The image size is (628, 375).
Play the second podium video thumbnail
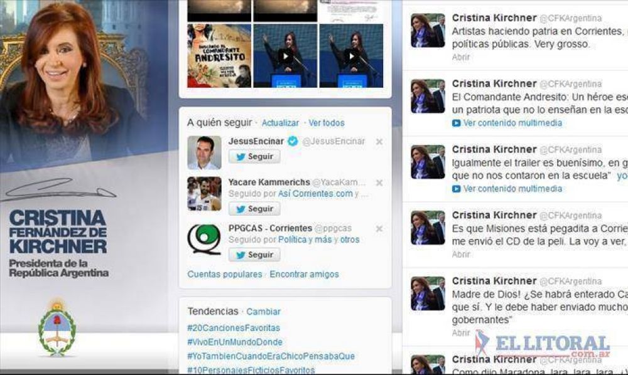point(351,56)
